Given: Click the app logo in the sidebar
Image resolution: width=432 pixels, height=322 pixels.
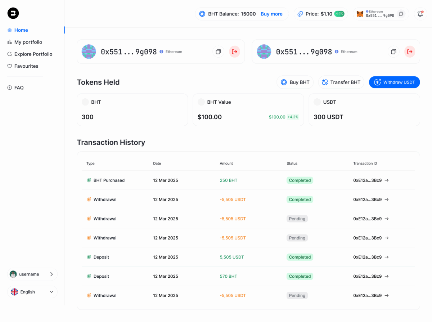Looking at the screenshot, I should click(13, 13).
